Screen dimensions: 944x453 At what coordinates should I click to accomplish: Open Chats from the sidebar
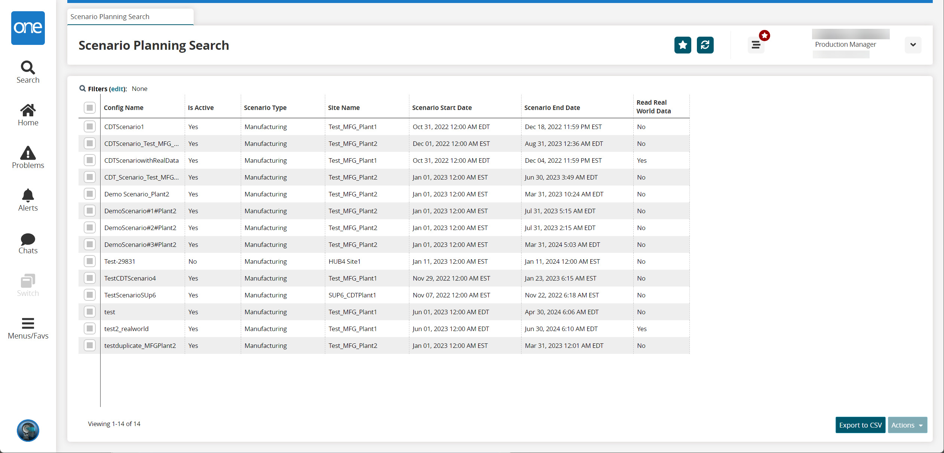point(28,244)
